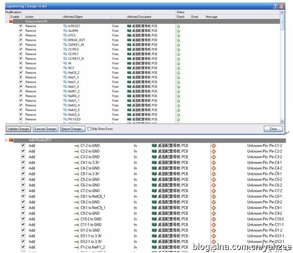This screenshot has height=253, width=293.
Task: Select the 'C7-2 to GND' node row
Action: click(90, 191)
